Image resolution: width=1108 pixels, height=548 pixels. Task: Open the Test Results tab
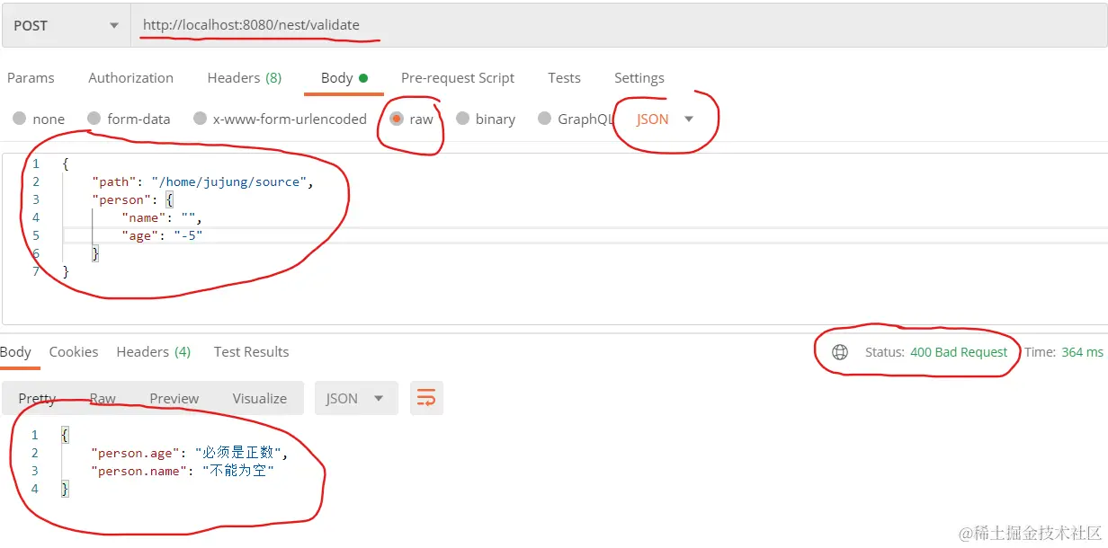tap(251, 352)
